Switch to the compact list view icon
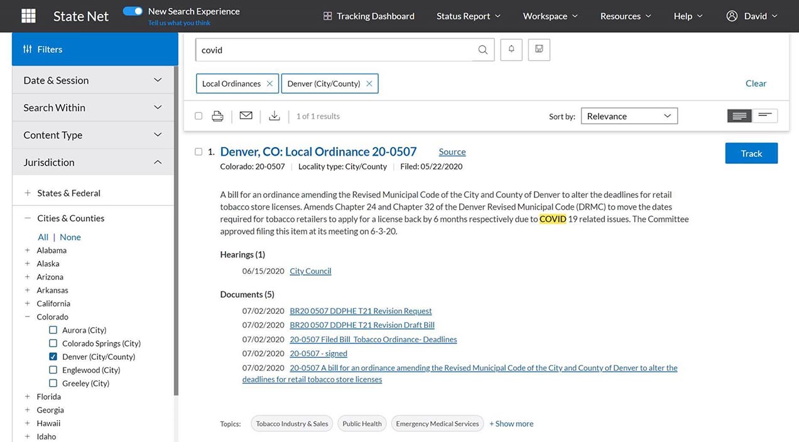This screenshot has height=442, width=799. click(x=765, y=116)
